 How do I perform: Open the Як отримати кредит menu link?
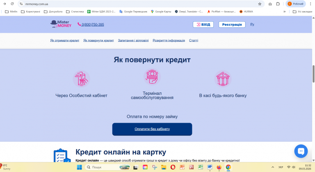(65, 41)
